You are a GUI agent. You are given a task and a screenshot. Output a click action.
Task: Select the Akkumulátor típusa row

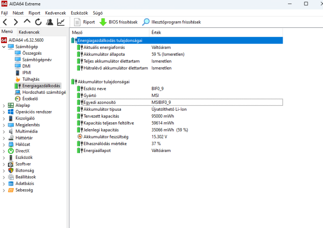[180, 109]
